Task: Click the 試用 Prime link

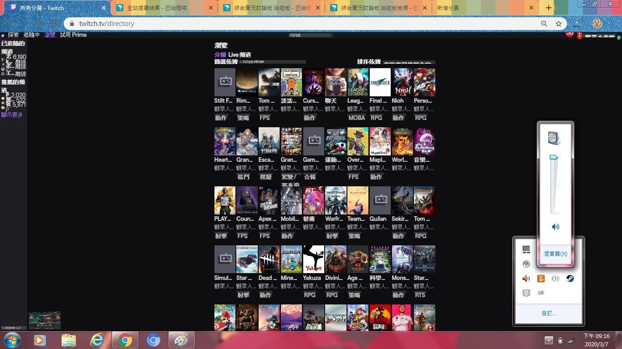Action: (73, 35)
